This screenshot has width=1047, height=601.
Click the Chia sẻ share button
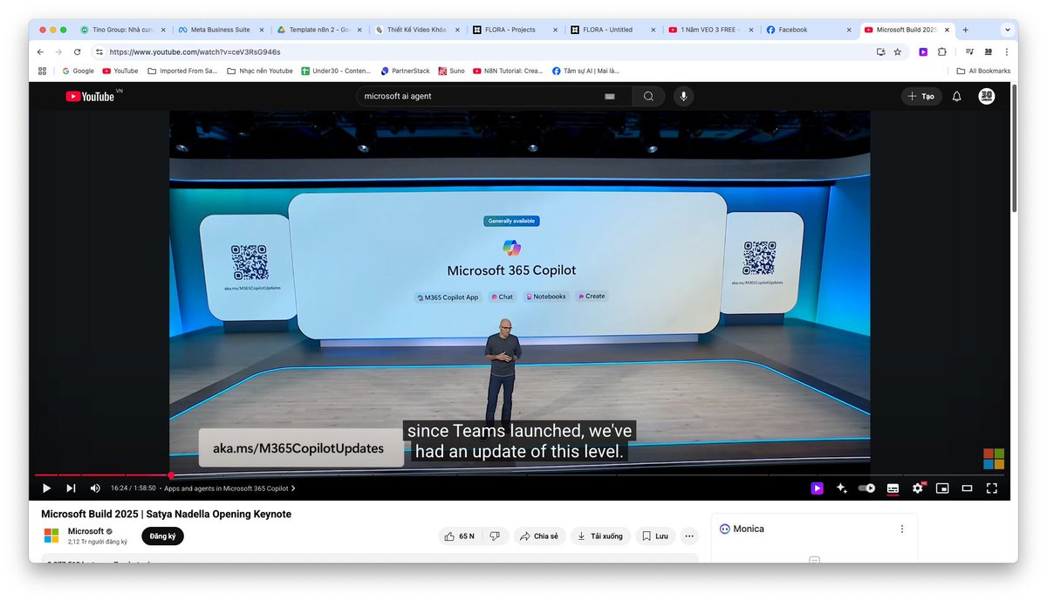(x=539, y=536)
